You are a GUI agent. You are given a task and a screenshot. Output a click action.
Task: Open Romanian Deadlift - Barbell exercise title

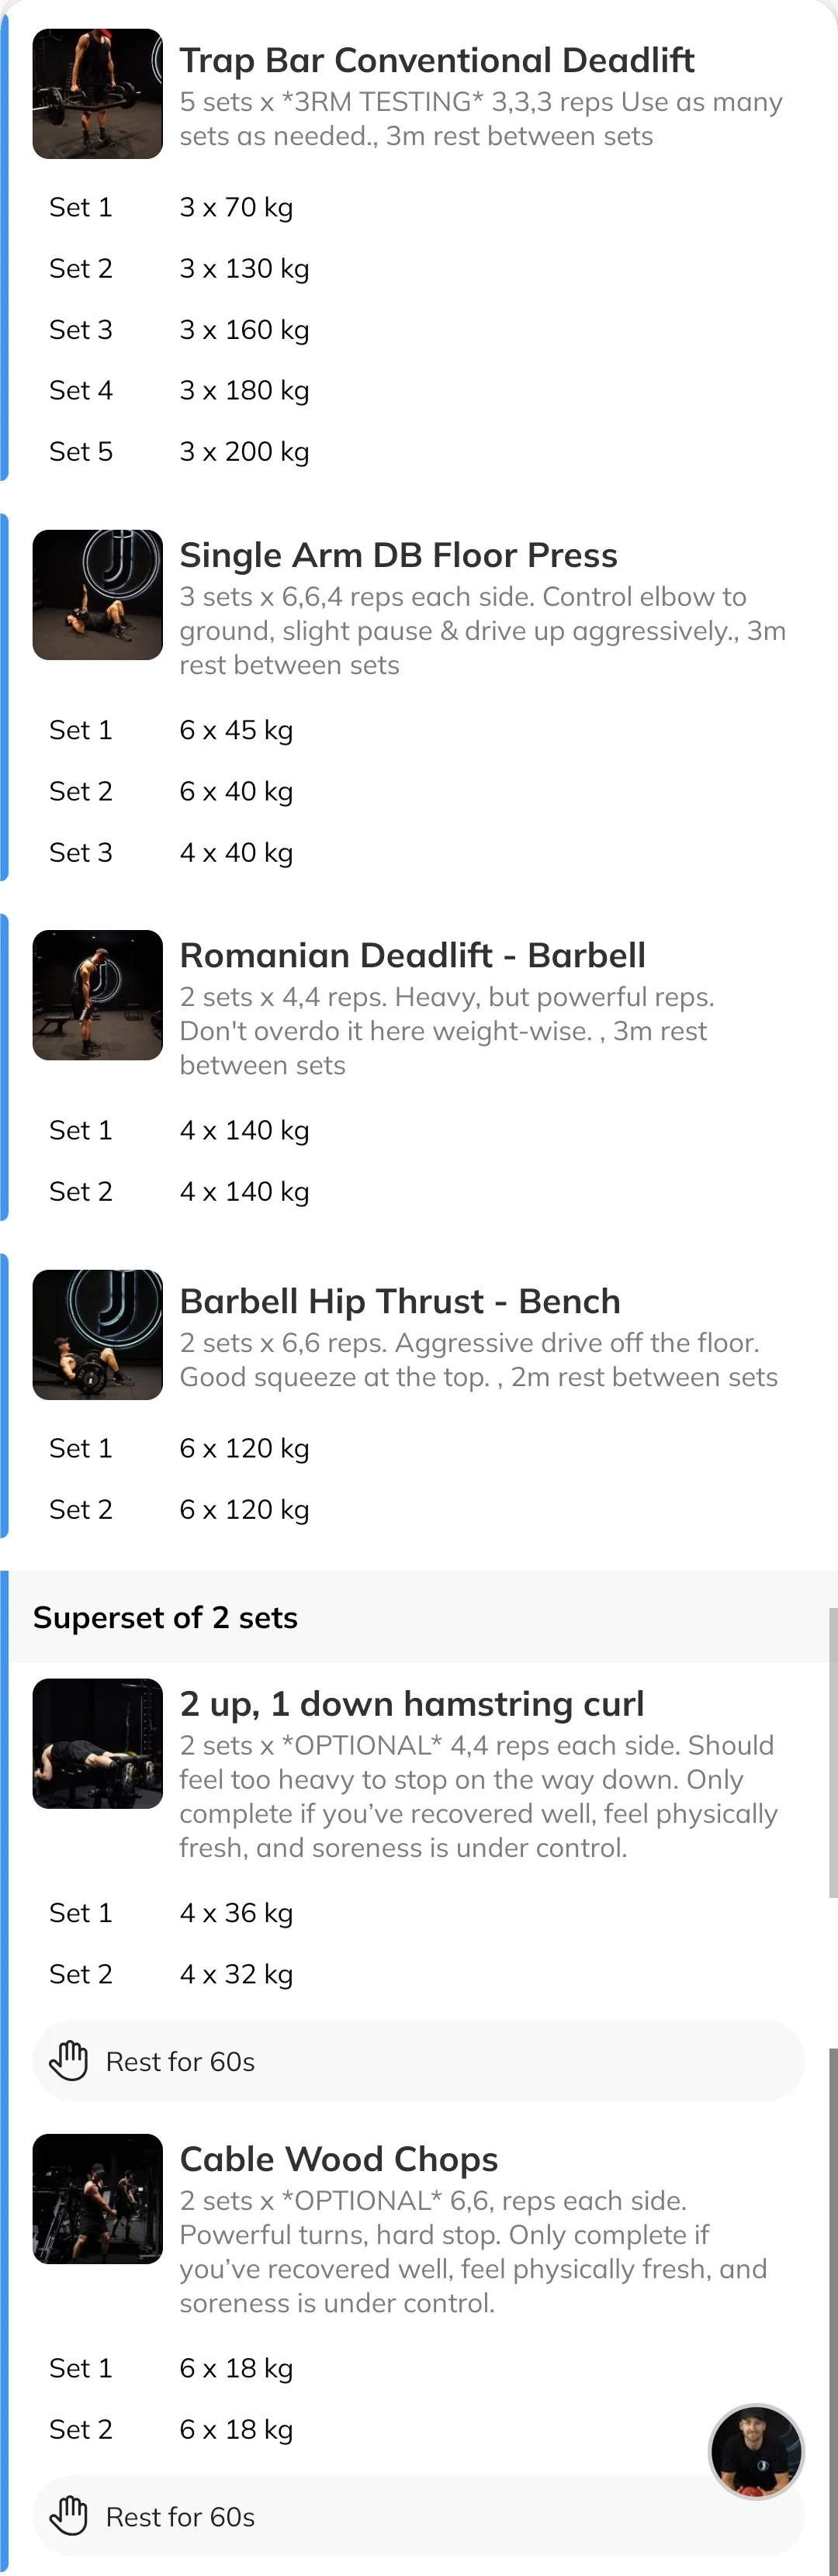412,955
